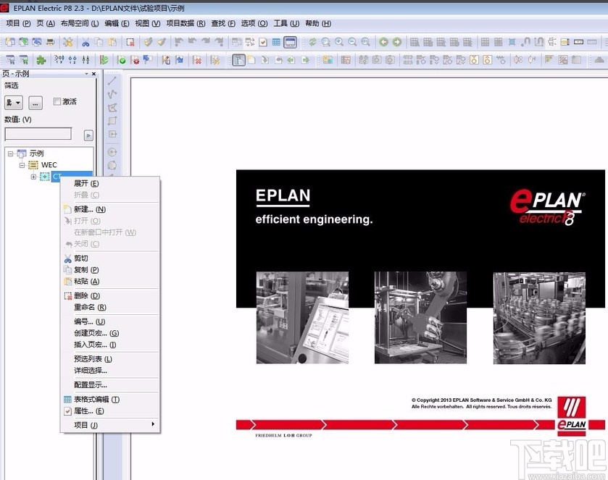
Task: Click the table edit grid icon
Action: (276, 42)
